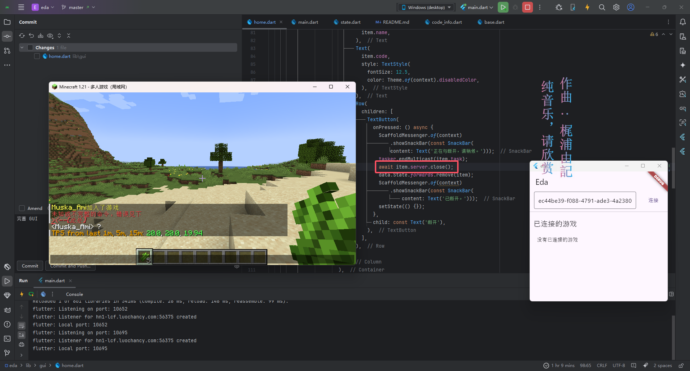
Task: Click the Commit button
Action: pos(30,266)
